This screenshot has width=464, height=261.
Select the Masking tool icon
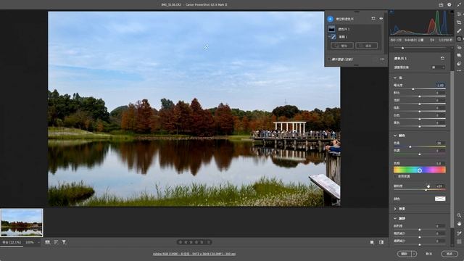pyautogui.click(x=459, y=39)
